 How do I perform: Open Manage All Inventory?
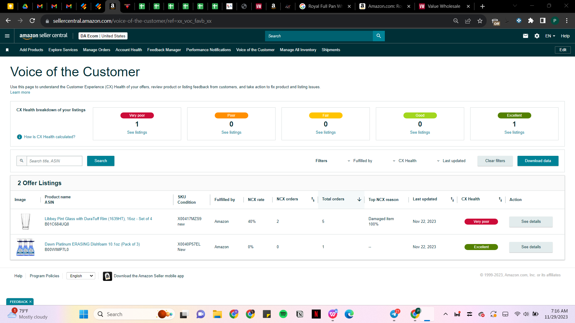click(298, 50)
